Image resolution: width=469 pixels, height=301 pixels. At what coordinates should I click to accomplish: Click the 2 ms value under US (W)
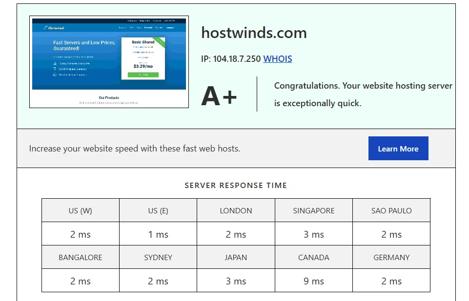pyautogui.click(x=81, y=234)
